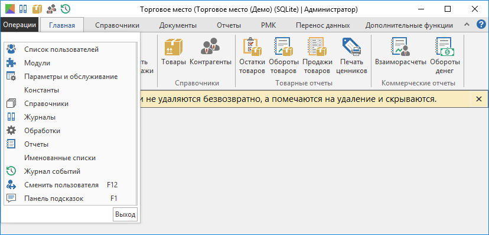Open the Контрагенты ribbon button
This screenshot has height=235, width=489.
pyautogui.click(x=210, y=52)
